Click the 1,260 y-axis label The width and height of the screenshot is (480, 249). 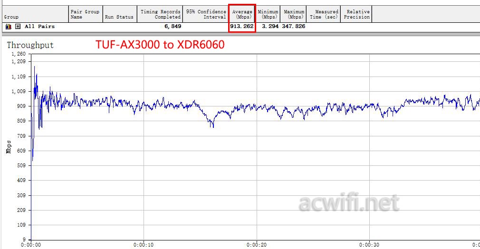[x=19, y=54]
